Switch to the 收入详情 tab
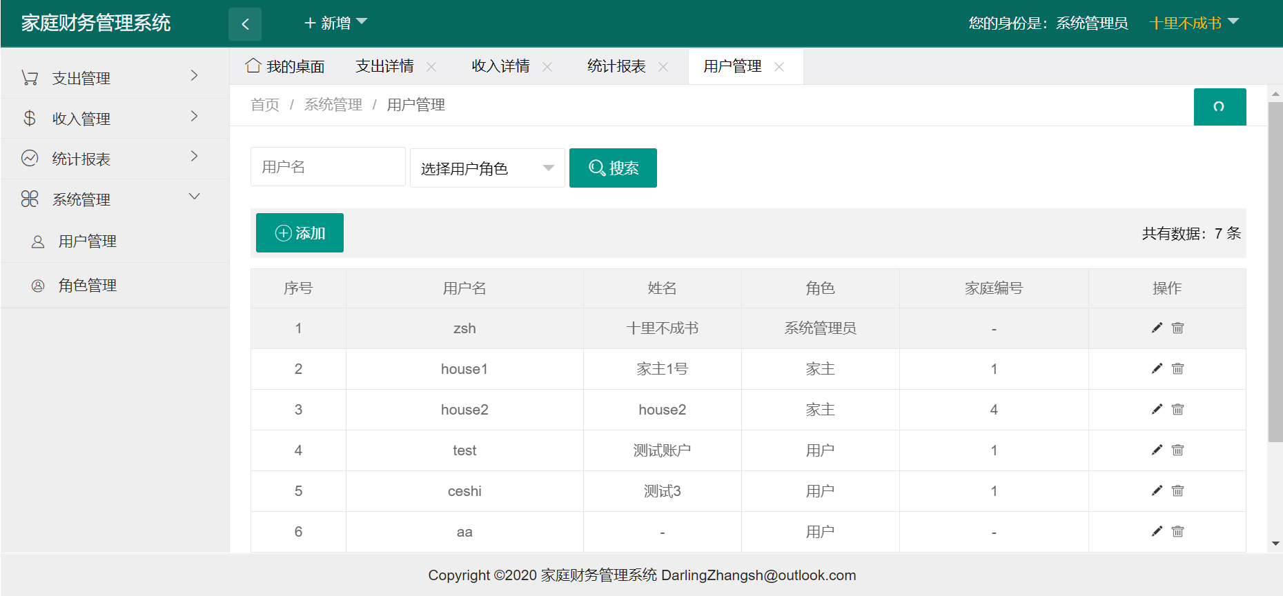Screen dimensions: 1283x596 coord(500,66)
